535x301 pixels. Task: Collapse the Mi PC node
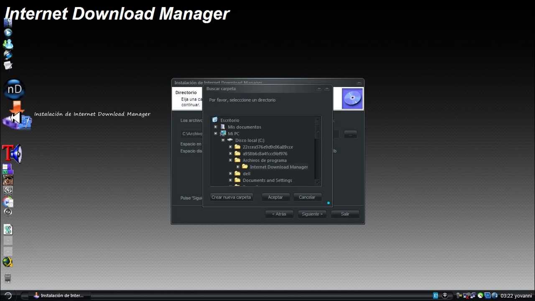[216, 134]
